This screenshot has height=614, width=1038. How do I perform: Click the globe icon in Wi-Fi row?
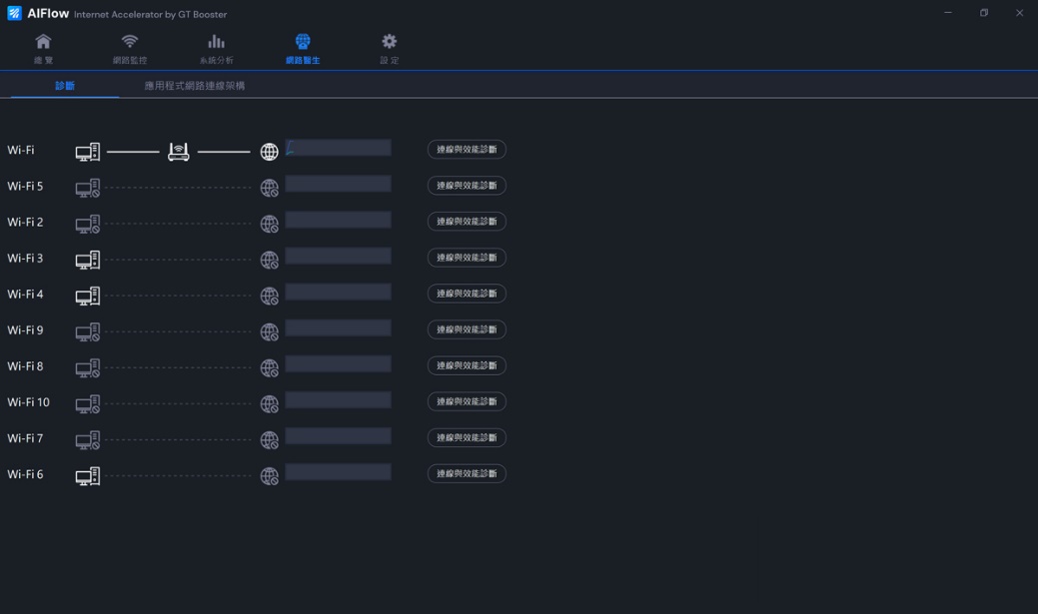[x=269, y=152]
